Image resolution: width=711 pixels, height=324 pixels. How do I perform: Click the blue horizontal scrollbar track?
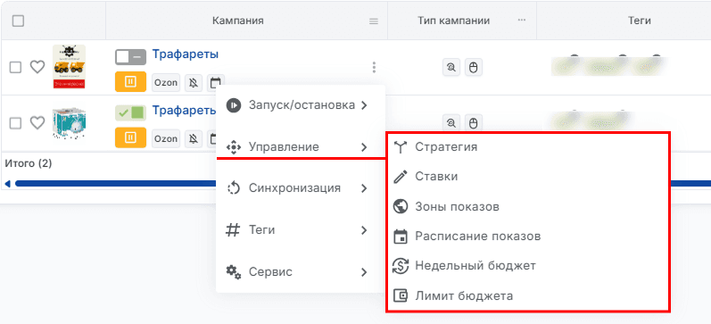coord(116,183)
